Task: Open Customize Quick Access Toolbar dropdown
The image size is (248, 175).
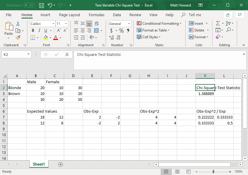Action: [x=70, y=5]
